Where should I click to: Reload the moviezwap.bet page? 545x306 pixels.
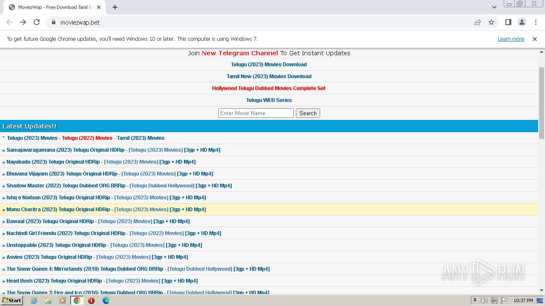37,22
